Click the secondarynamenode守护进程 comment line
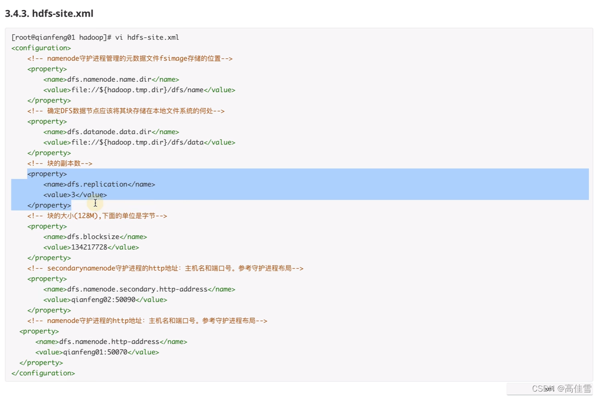 [165, 268]
